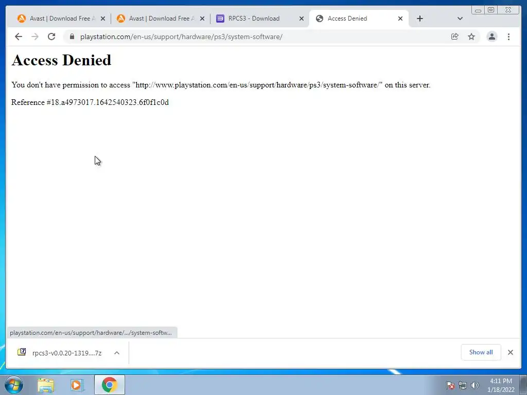
Task: Bookmark this page with the star icon
Action: (x=471, y=37)
